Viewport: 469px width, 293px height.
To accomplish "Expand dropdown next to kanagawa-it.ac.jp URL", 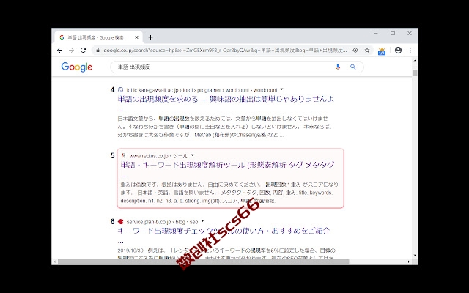I will click(281, 89).
